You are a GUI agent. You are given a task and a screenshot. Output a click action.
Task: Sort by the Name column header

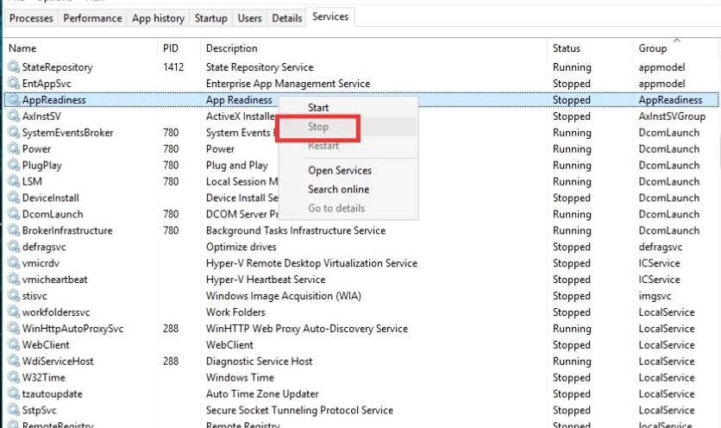coord(81,48)
